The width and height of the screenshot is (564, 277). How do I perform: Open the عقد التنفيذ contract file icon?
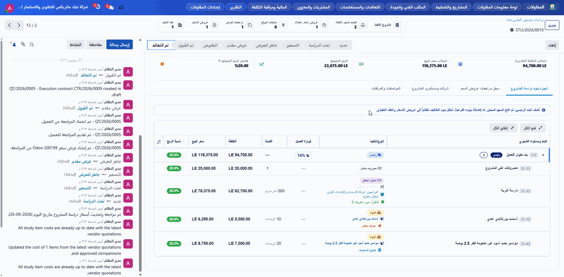pyautogui.click(x=180, y=25)
